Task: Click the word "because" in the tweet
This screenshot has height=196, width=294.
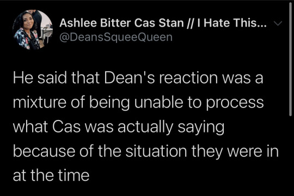Action: (44, 151)
